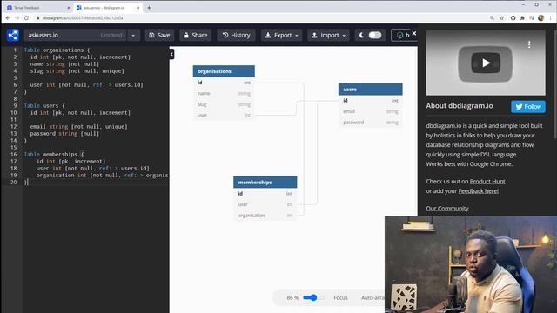This screenshot has height=313, width=557.
Task: Close the Tense Feedback tab
Action: click(x=69, y=8)
